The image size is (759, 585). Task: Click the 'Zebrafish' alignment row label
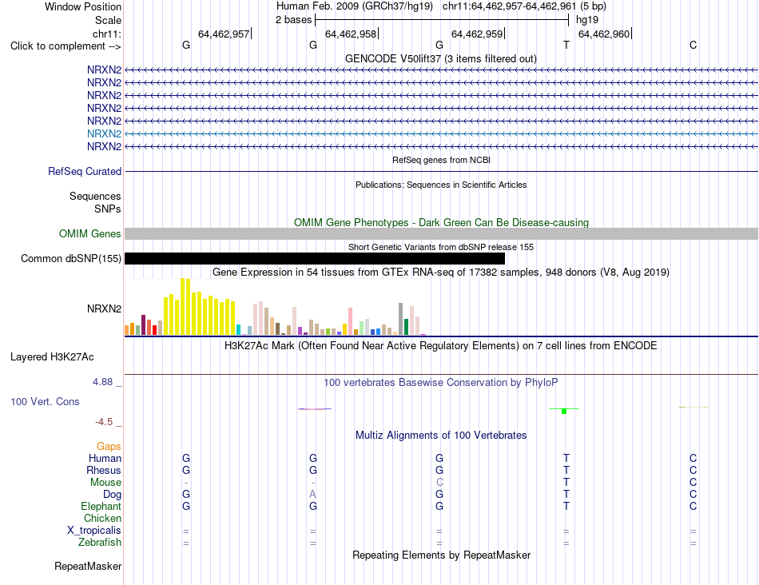[x=100, y=543]
